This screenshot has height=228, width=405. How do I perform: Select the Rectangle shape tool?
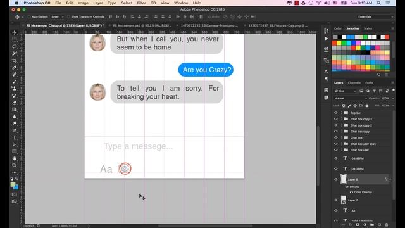coord(15,151)
